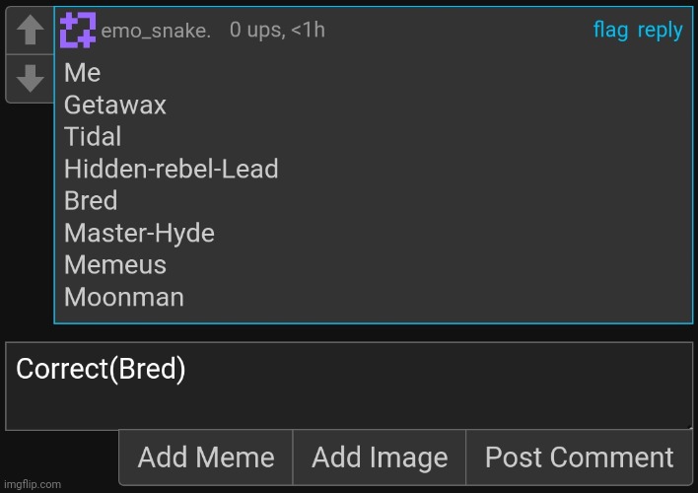The image size is (698, 493).
Task: Click the purple emo_snake avatar icon
Action: coord(78,31)
